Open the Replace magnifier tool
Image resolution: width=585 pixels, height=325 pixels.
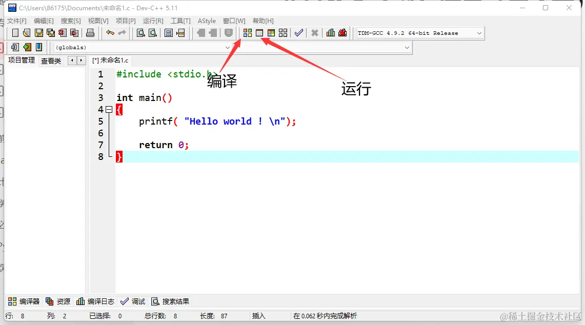pyautogui.click(x=153, y=33)
